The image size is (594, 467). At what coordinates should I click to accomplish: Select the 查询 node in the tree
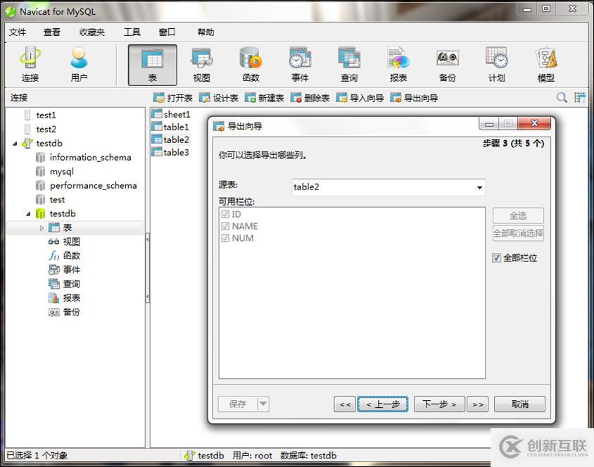coord(65,284)
